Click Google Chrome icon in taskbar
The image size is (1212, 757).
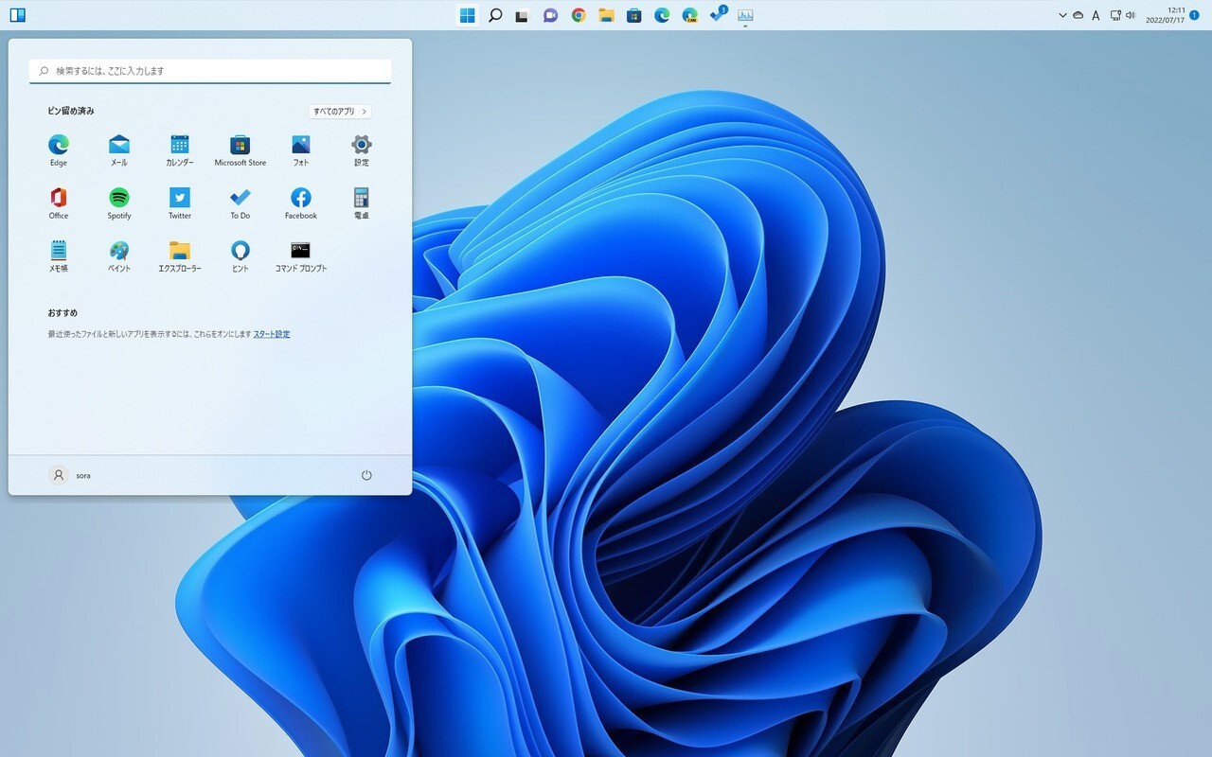[579, 15]
